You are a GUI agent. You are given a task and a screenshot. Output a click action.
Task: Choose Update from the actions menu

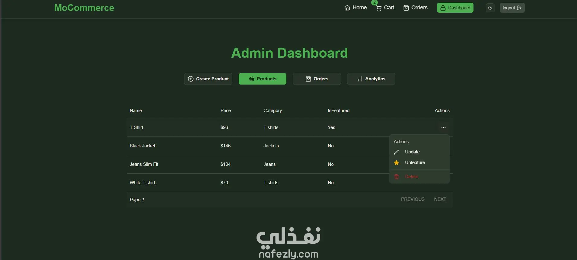[419, 152]
